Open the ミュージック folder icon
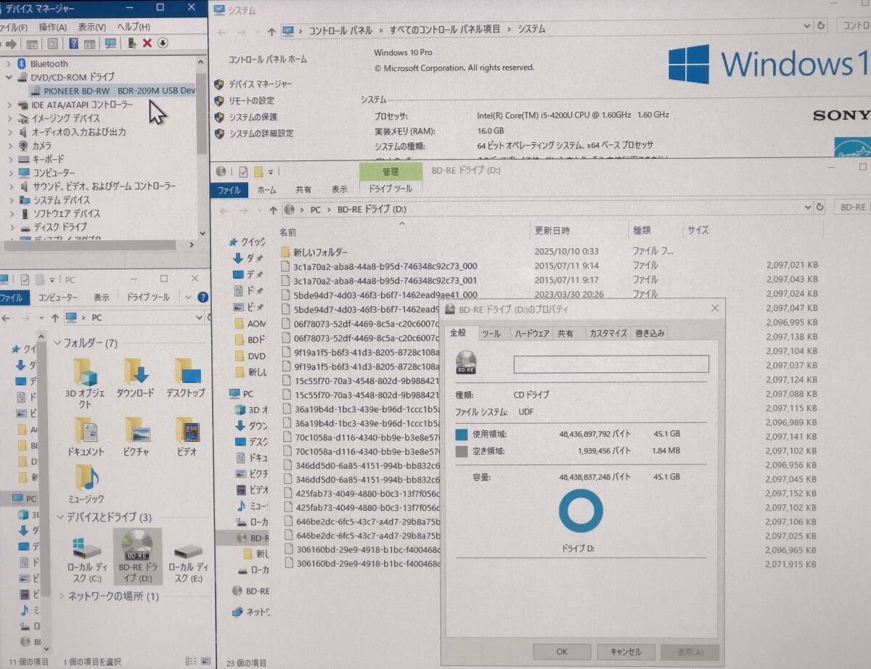 coord(86,485)
